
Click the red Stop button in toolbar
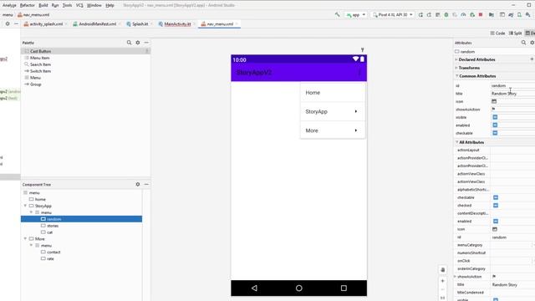pos(481,15)
